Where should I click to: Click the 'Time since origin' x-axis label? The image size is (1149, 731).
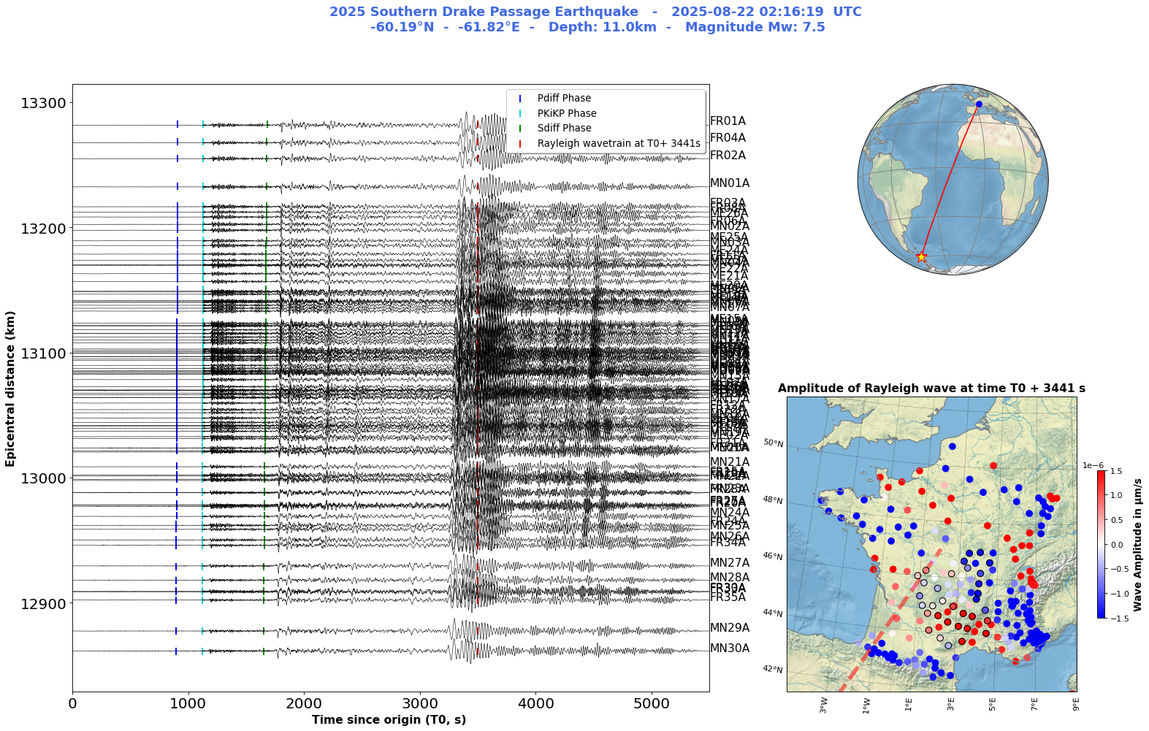[x=389, y=719]
